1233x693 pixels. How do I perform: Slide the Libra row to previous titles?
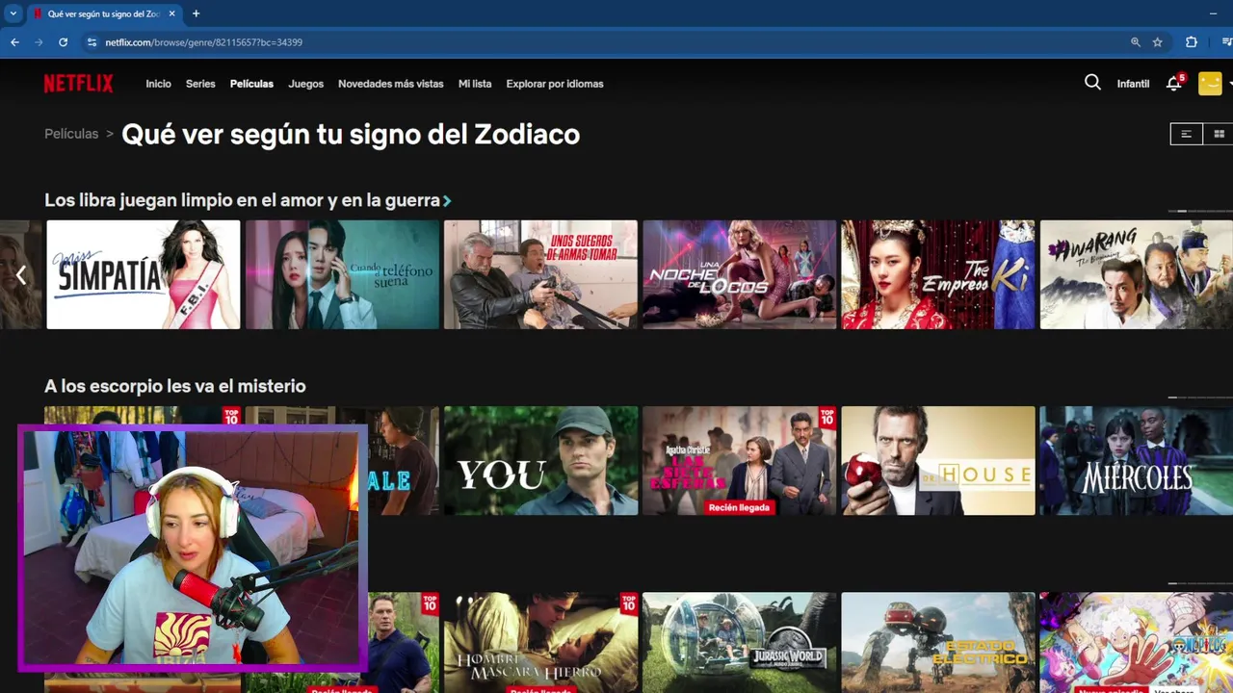coord(21,275)
